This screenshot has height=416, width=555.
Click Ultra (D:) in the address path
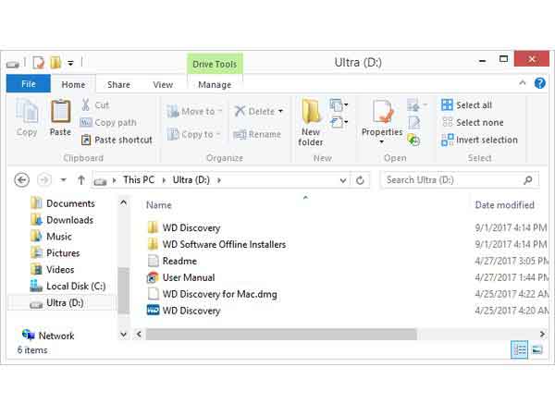click(x=191, y=180)
